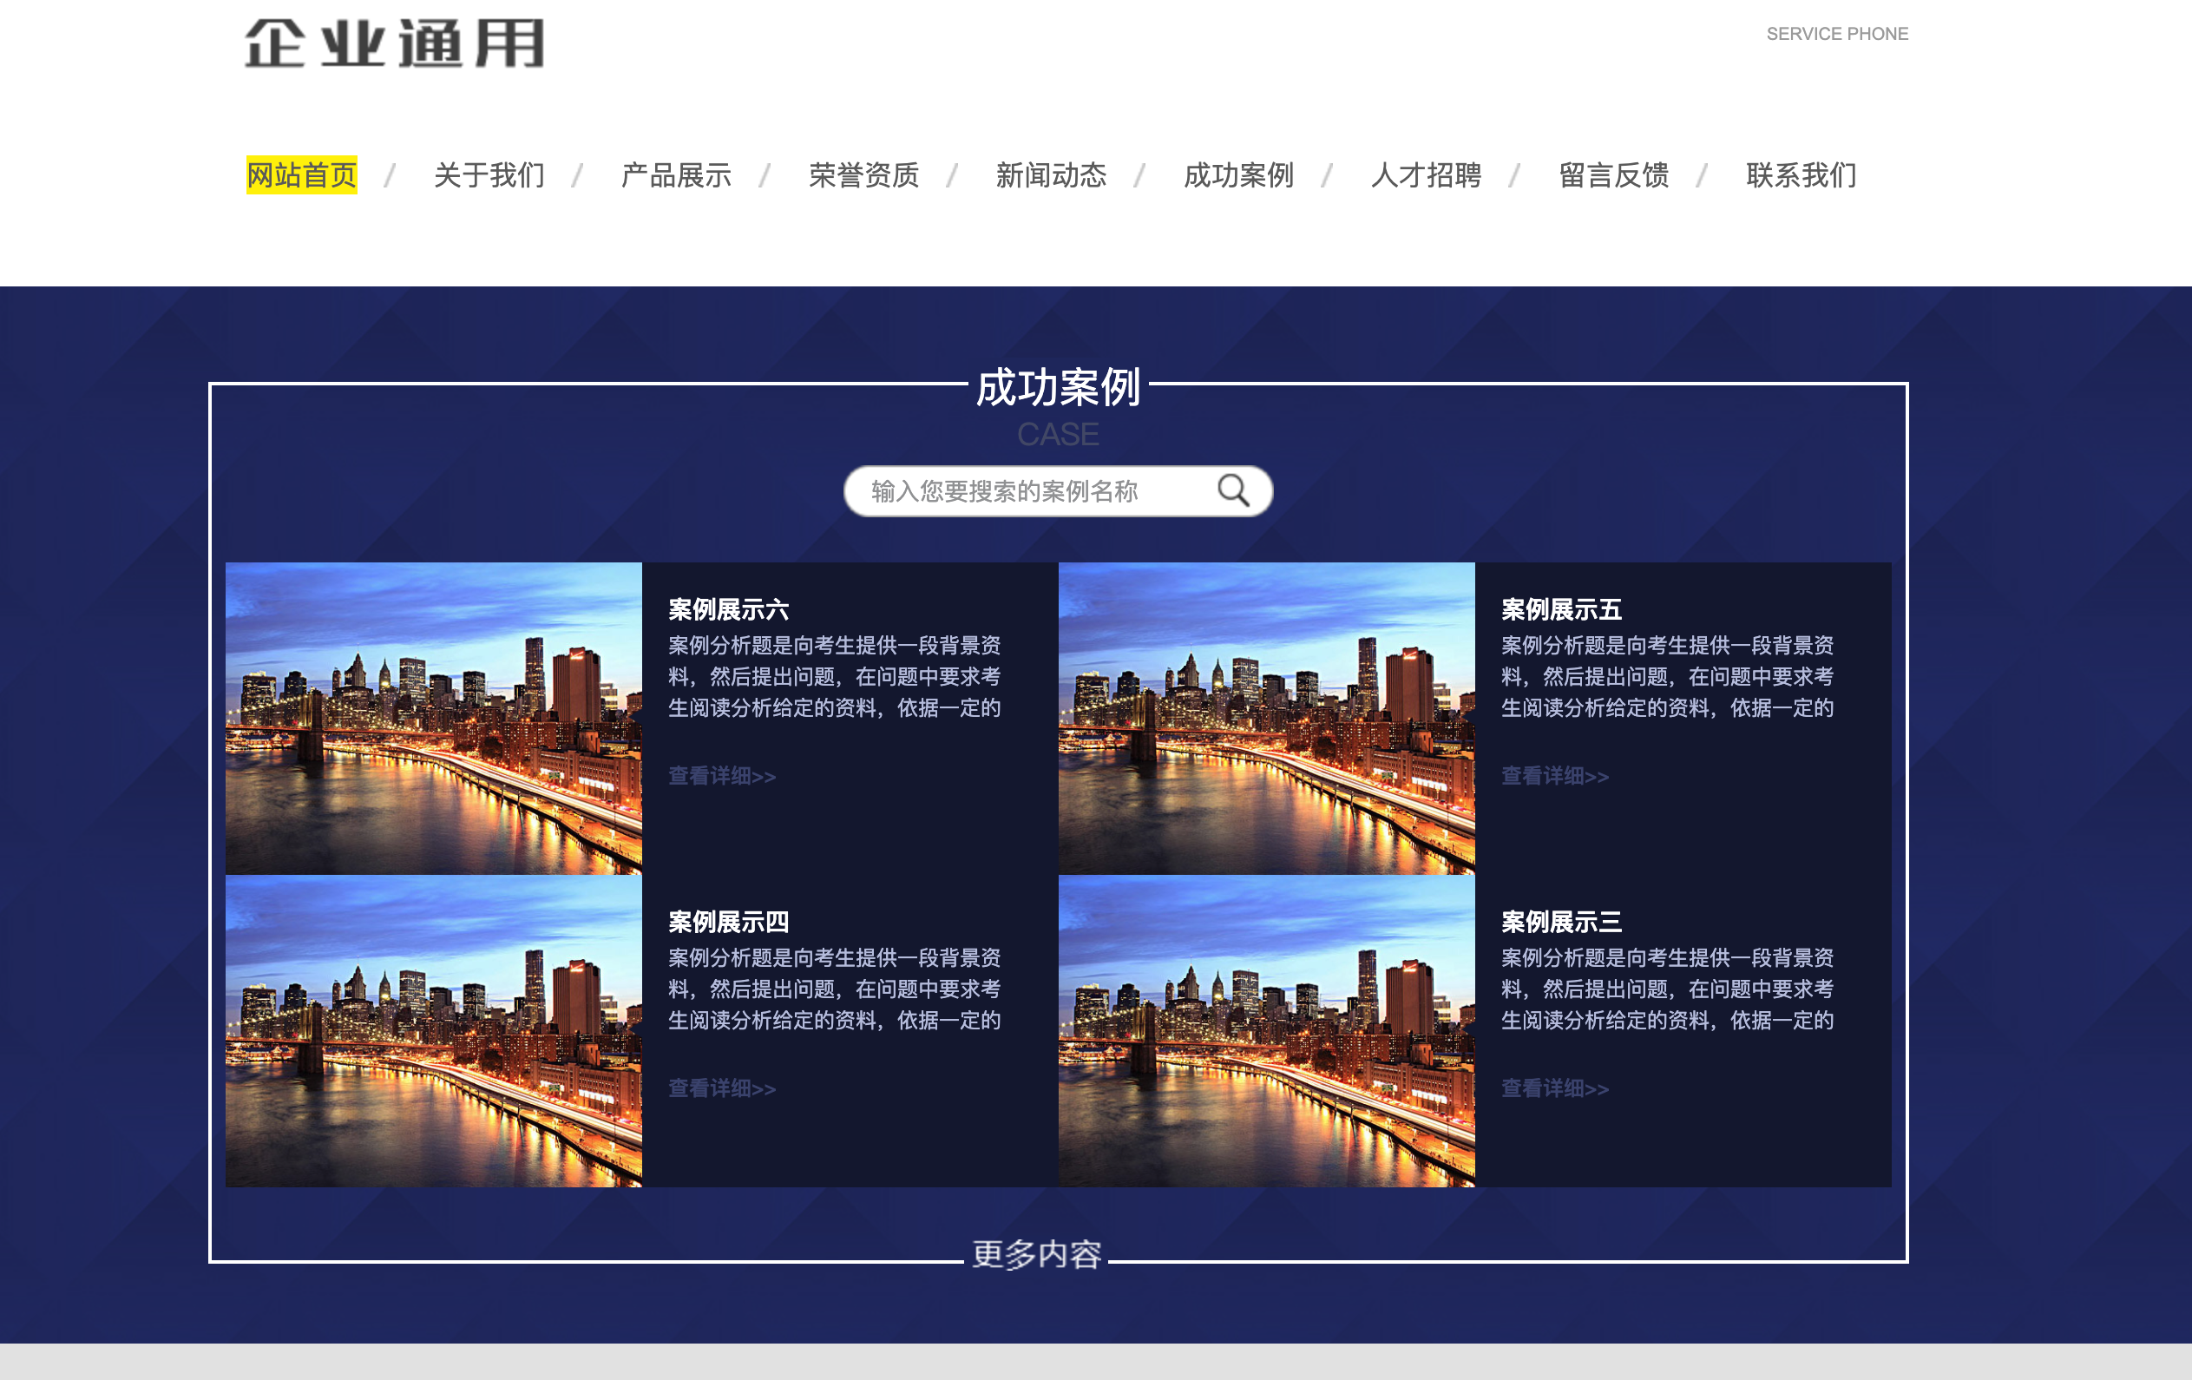Image resolution: width=2192 pixels, height=1380 pixels.
Task: Open thumbnail image for 案例展示五
Action: pyautogui.click(x=1267, y=719)
